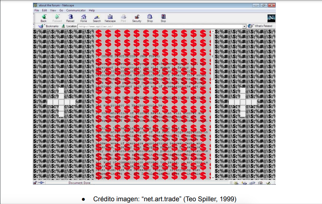The width and height of the screenshot is (322, 204).
Task: Open the Bookmarks dropdown
Action: (x=49, y=26)
